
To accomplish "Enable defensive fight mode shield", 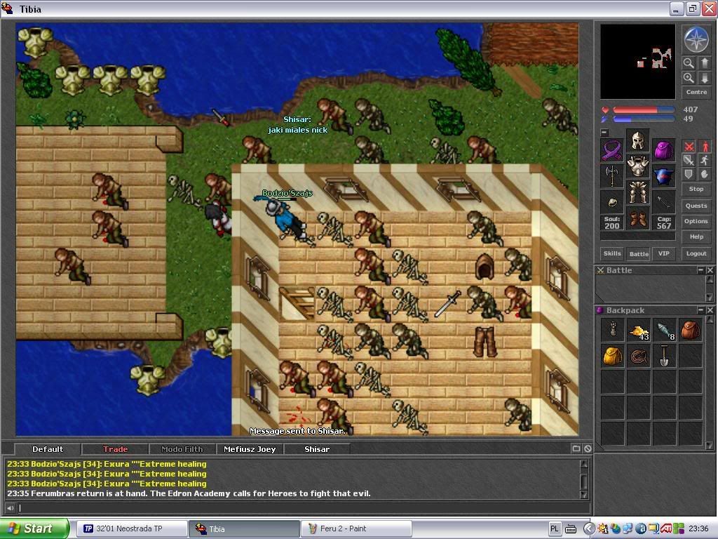I will click(x=689, y=174).
